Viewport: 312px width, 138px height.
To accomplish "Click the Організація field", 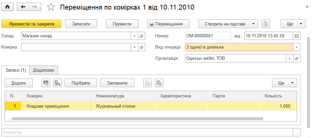I will [235, 58].
